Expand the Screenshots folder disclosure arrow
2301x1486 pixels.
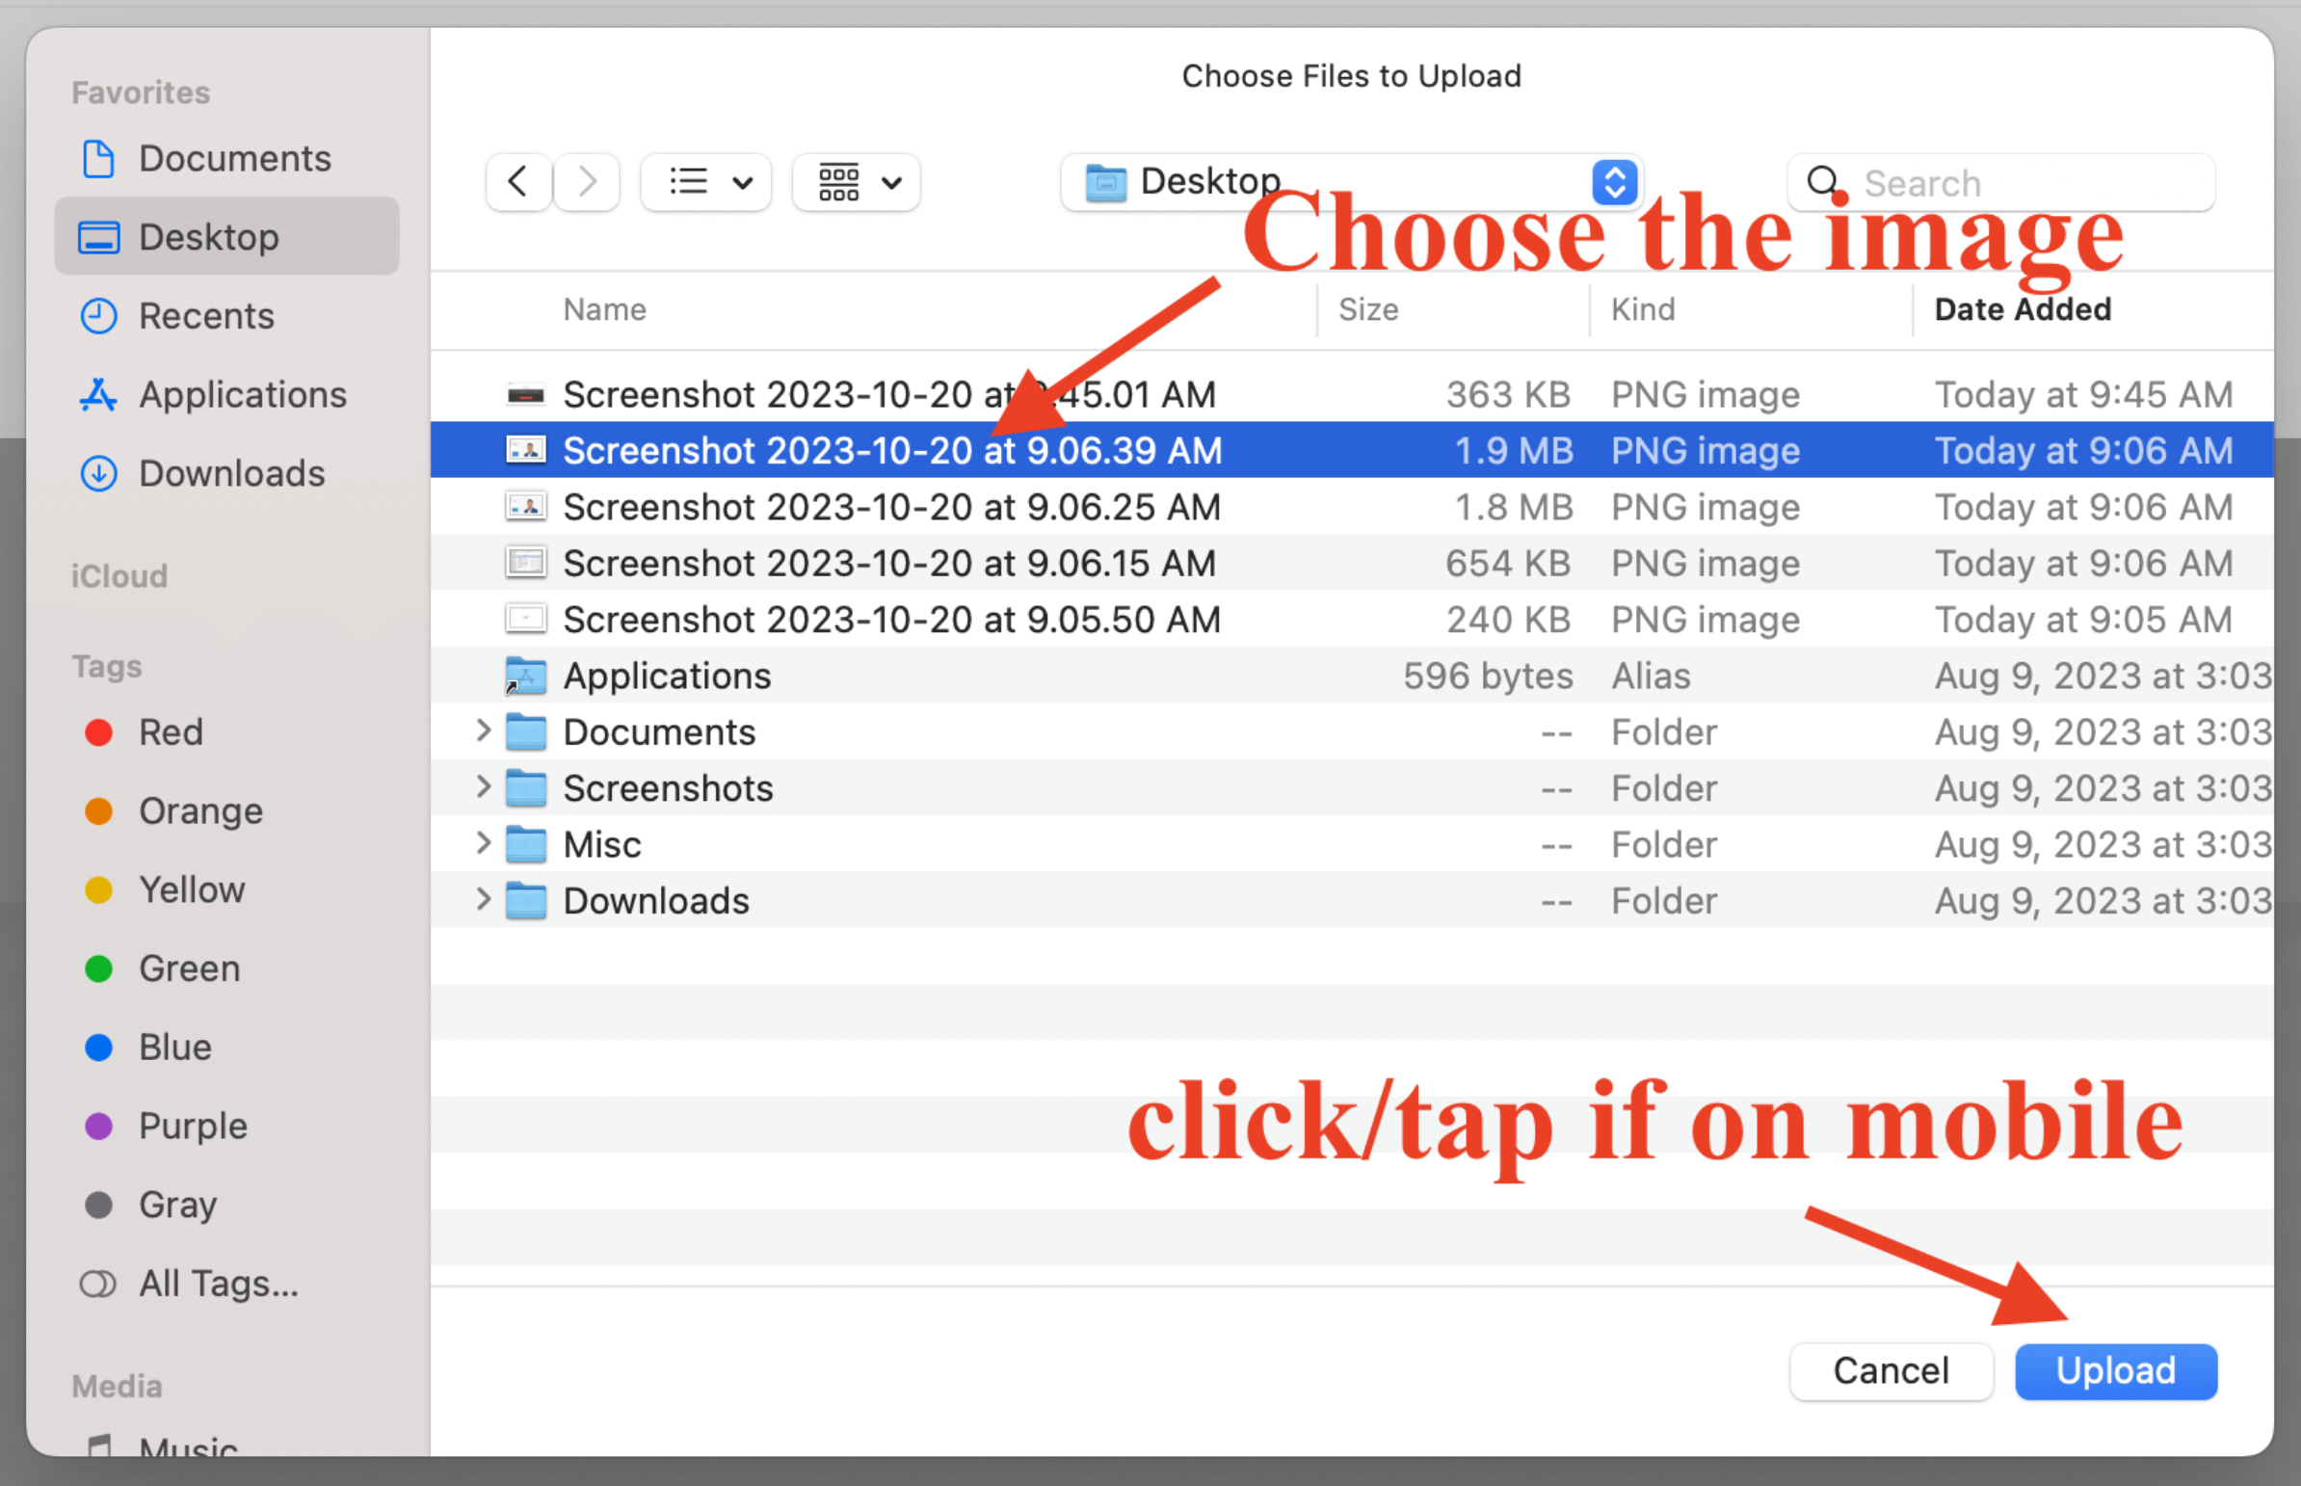click(484, 787)
